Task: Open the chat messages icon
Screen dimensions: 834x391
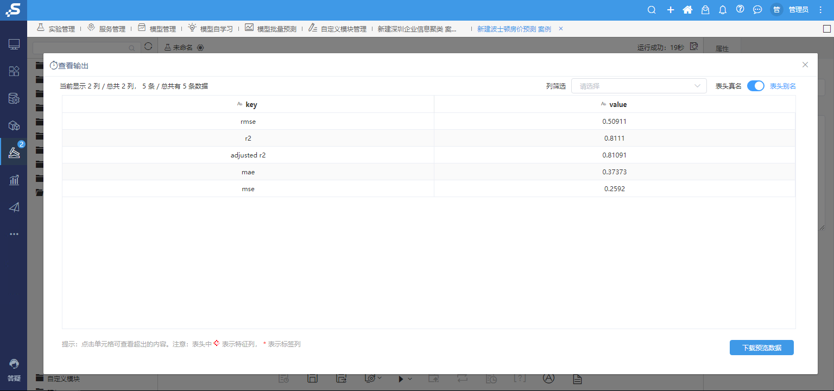Action: tap(757, 10)
